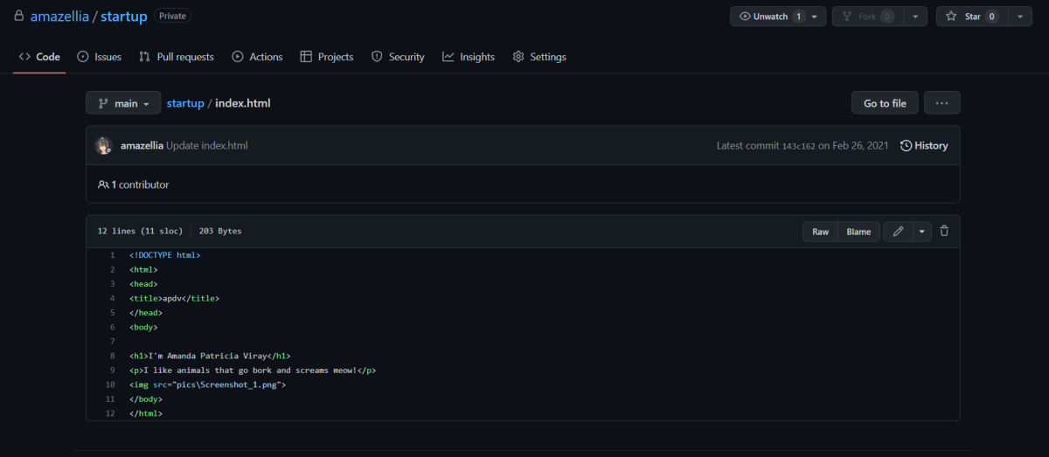Click the trash delete file icon
Image resolution: width=1049 pixels, height=457 pixels.
tap(944, 232)
